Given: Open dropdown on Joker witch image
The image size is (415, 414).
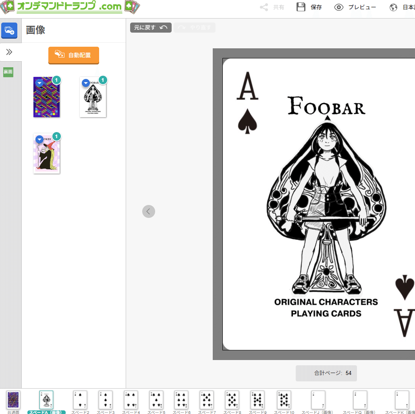Looking at the screenshot, I should click(x=39, y=139).
